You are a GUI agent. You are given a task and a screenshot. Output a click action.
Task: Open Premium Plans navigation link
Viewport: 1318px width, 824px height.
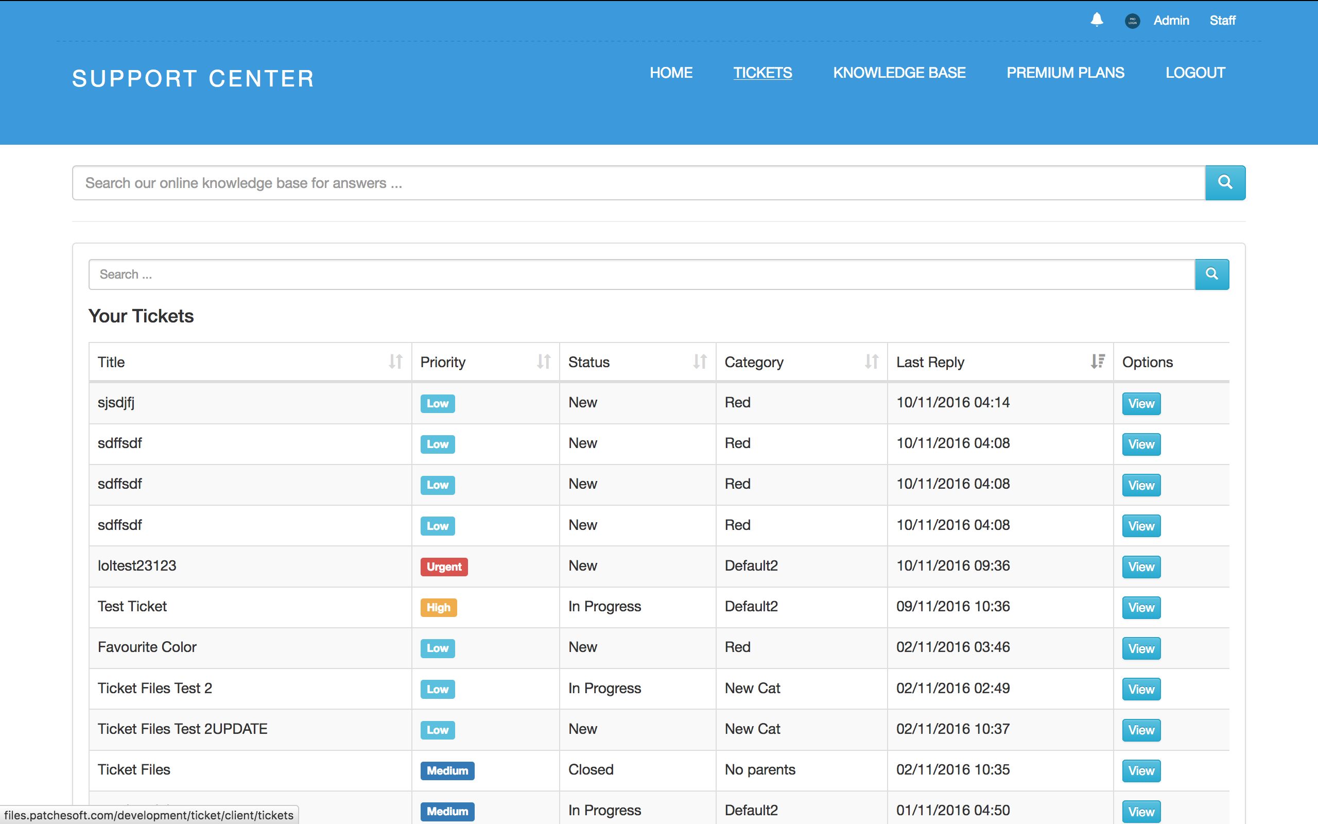click(1065, 73)
